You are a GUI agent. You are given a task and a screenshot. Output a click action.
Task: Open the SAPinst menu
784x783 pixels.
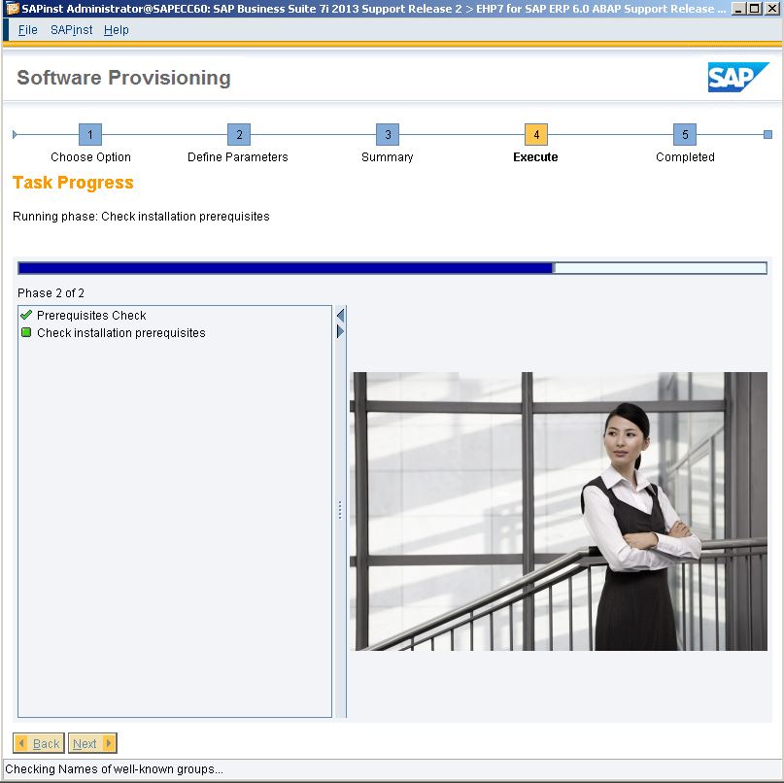coord(72,30)
